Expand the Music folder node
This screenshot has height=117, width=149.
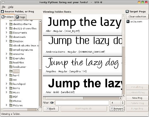tap(6, 92)
